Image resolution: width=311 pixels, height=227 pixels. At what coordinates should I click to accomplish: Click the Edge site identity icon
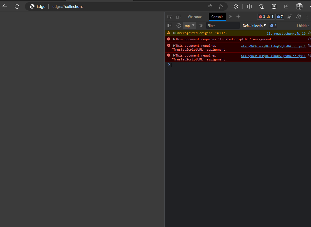[x=32, y=6]
